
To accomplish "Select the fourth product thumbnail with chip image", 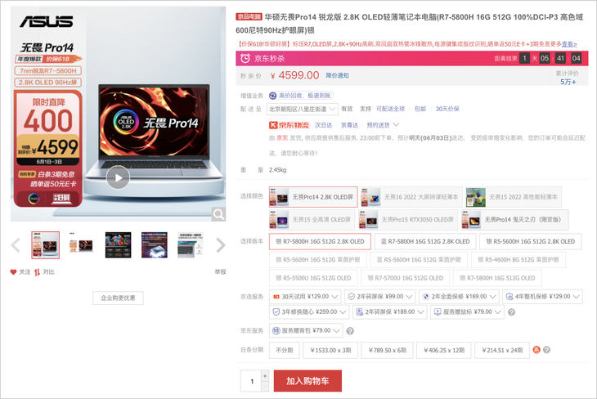I will click(155, 245).
